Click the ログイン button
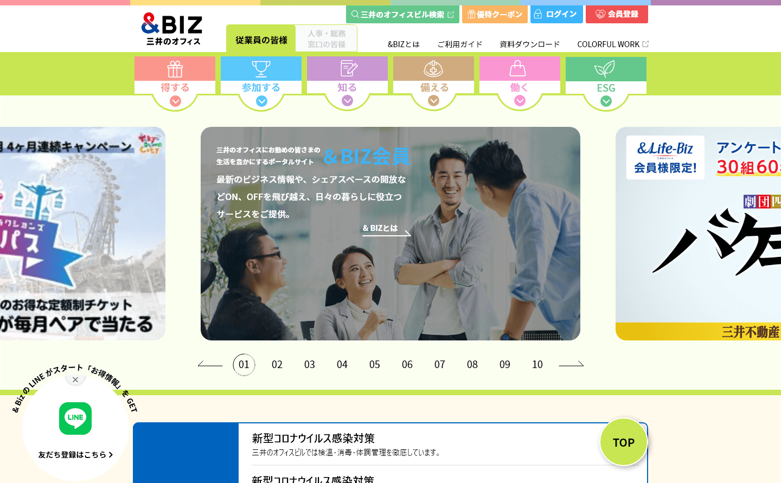This screenshot has width=781, height=483. (x=556, y=15)
